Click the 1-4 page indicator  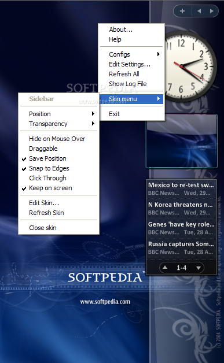click(x=181, y=268)
